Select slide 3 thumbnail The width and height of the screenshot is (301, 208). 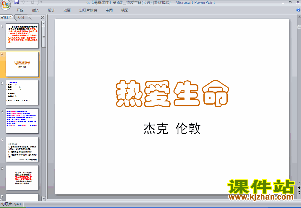pyautogui.click(x=22, y=93)
